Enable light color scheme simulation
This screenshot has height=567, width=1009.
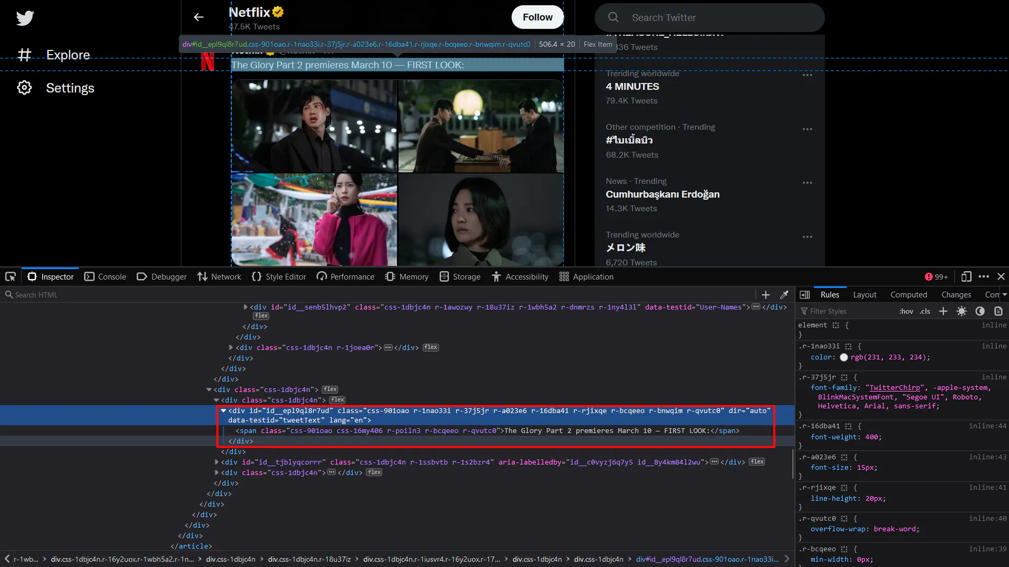[x=962, y=311]
